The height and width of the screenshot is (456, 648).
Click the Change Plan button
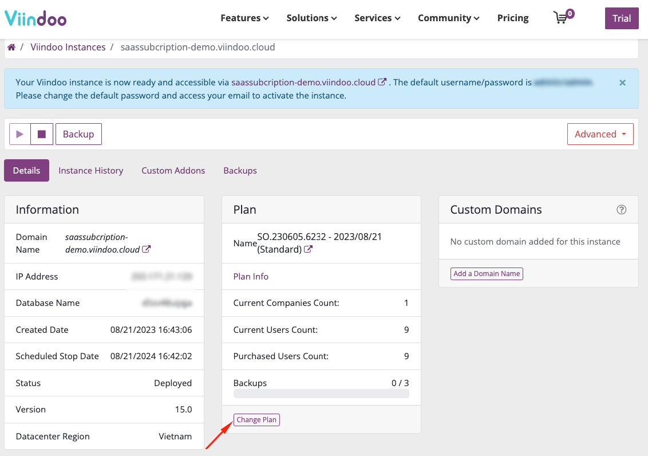click(x=256, y=419)
